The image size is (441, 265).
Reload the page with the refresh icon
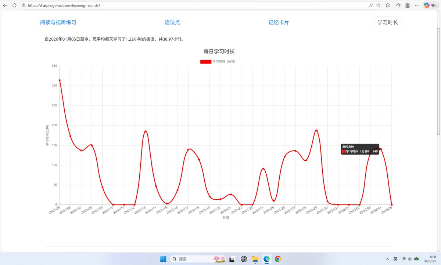pos(14,6)
